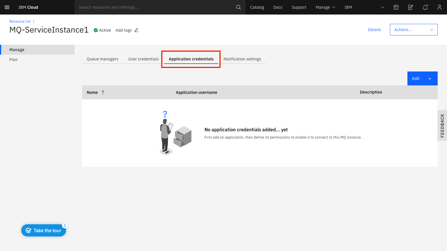
Task: Click the IBM account label
Action: [348, 7]
